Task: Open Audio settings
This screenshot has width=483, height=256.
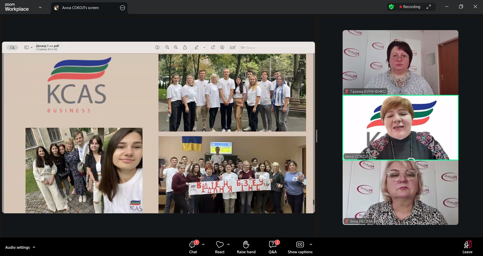Action: click(x=17, y=247)
